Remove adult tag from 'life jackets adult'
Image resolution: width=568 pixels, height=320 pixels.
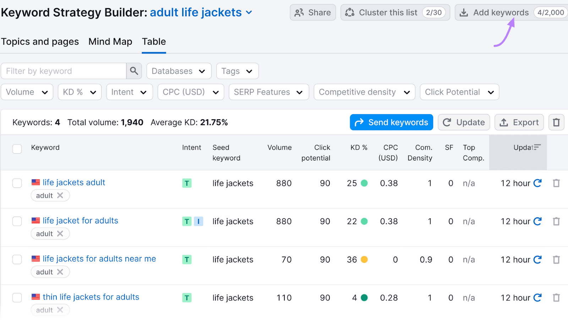point(60,195)
